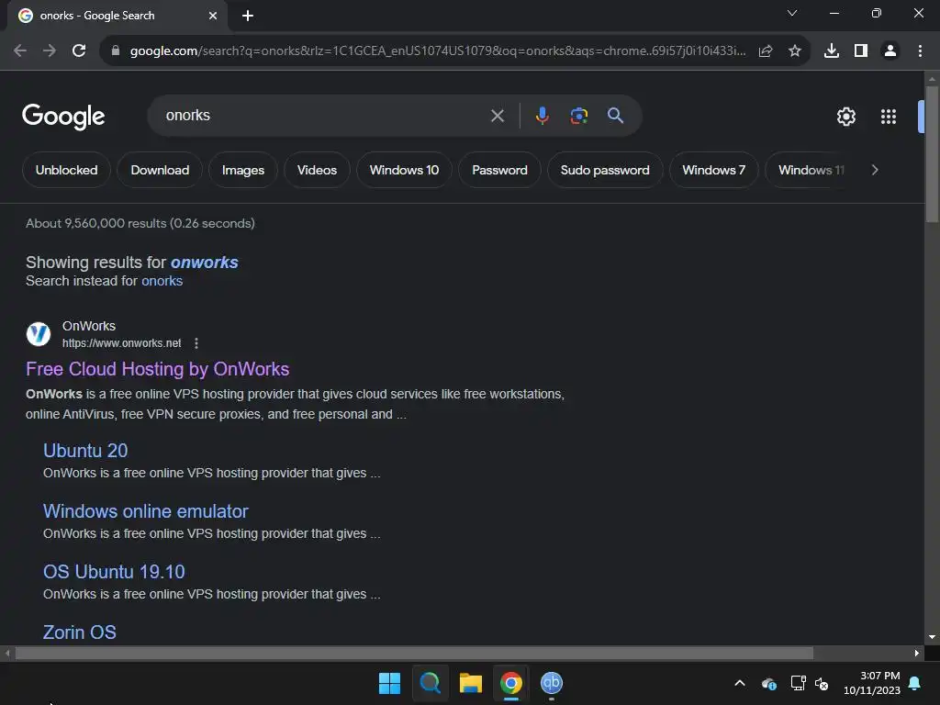The width and height of the screenshot is (940, 705).
Task: Click the OnWorks site favicon
Action: click(39, 334)
